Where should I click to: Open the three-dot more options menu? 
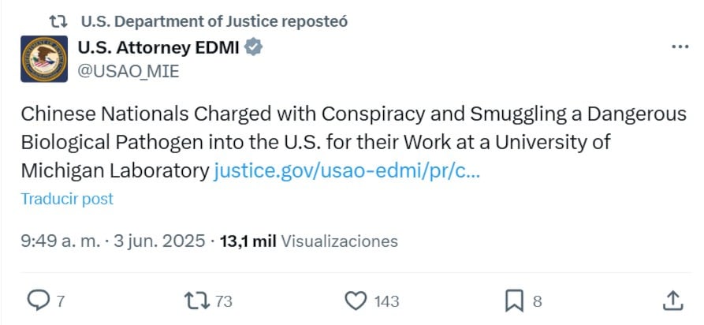pos(680,48)
